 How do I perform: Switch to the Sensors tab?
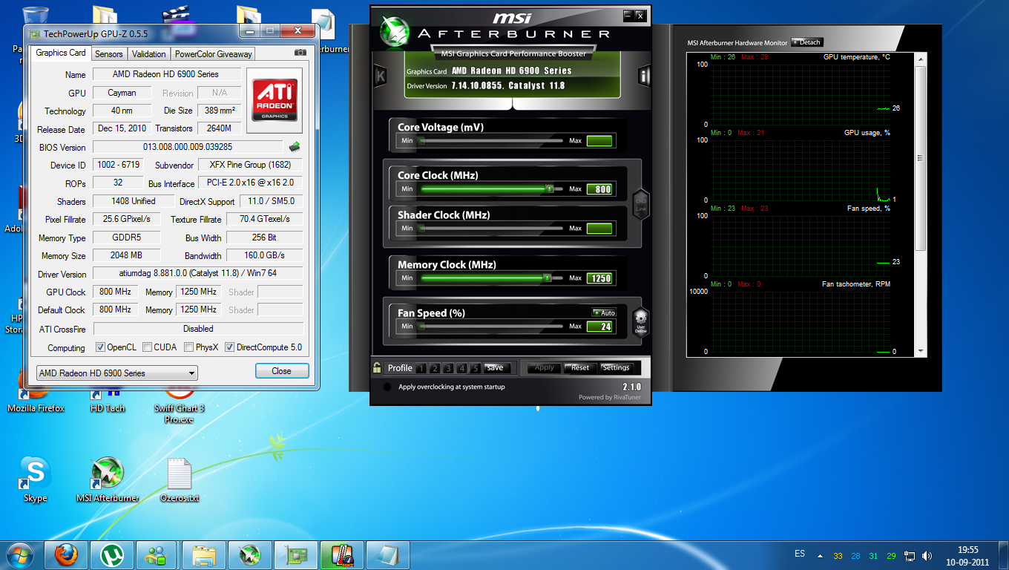(109, 53)
